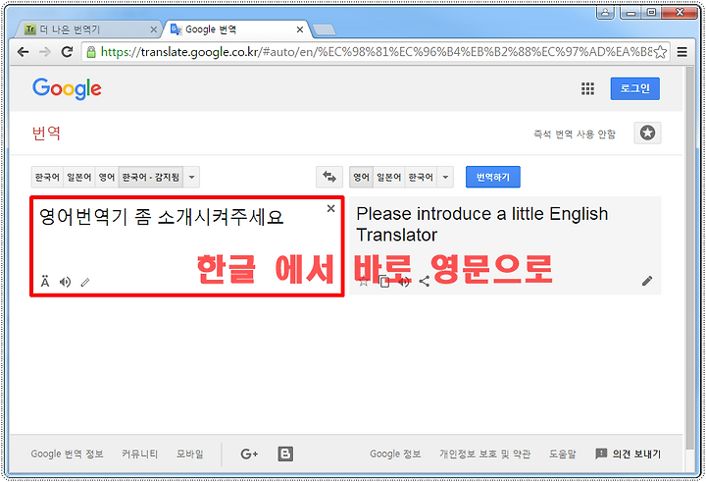Viewport: 706px width, 482px height.
Task: Expand target language dropdown arrow
Action: click(x=445, y=178)
